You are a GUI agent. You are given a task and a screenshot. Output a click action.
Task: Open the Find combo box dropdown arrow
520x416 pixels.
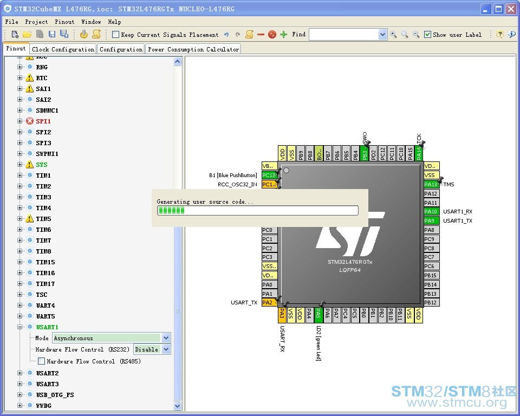[382, 35]
